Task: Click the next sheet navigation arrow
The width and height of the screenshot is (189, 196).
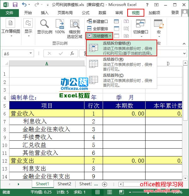Action: 19,184
